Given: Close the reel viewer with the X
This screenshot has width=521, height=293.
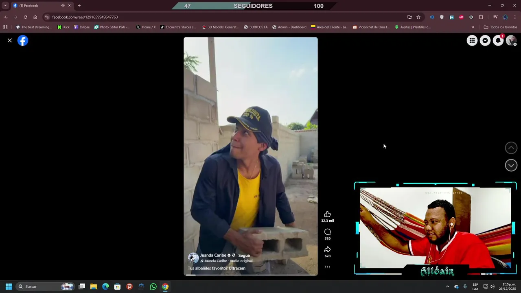Looking at the screenshot, I should (10, 41).
